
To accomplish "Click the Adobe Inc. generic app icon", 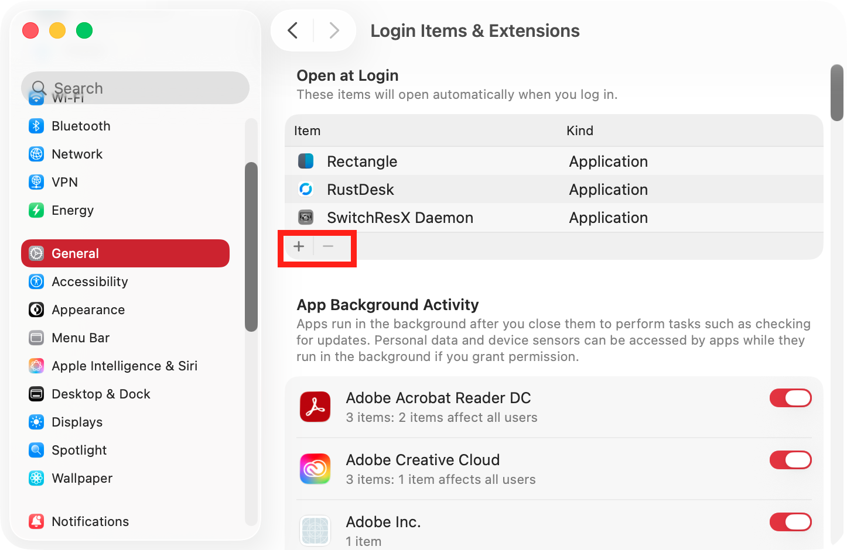I will [x=315, y=531].
